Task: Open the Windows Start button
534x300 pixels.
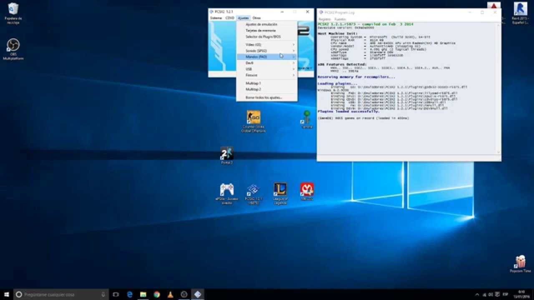Action: coord(6,294)
